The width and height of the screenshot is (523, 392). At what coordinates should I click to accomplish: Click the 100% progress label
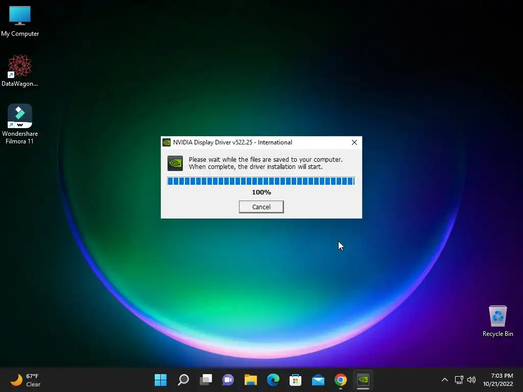click(261, 192)
